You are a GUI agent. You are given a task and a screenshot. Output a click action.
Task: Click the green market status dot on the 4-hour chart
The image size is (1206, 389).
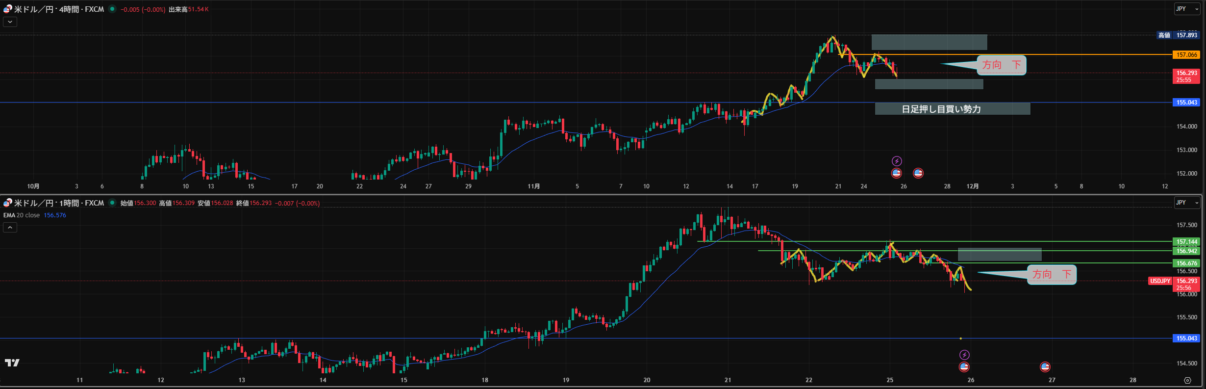coord(112,9)
